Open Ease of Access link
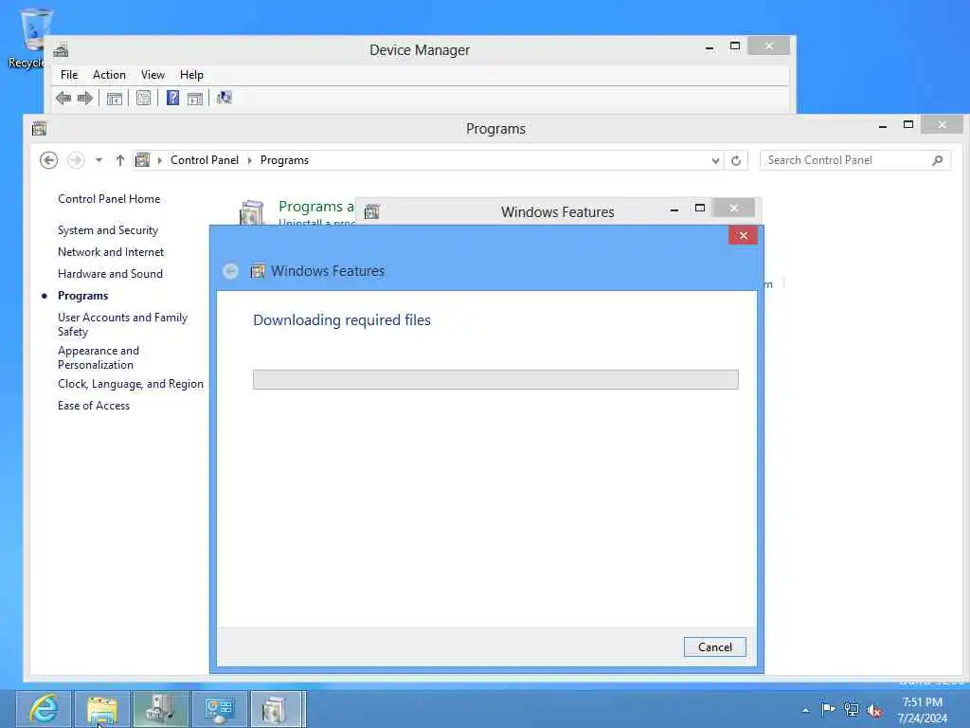Image resolution: width=970 pixels, height=728 pixels. 94,406
